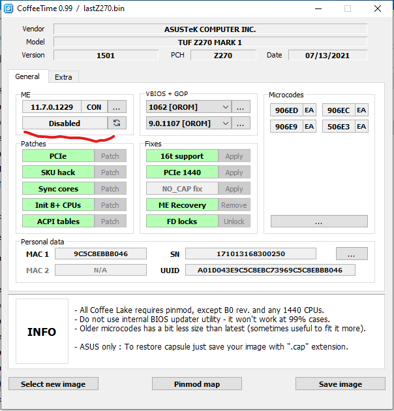Click EA revision next to 906ED
The image size is (394, 411).
click(309, 110)
